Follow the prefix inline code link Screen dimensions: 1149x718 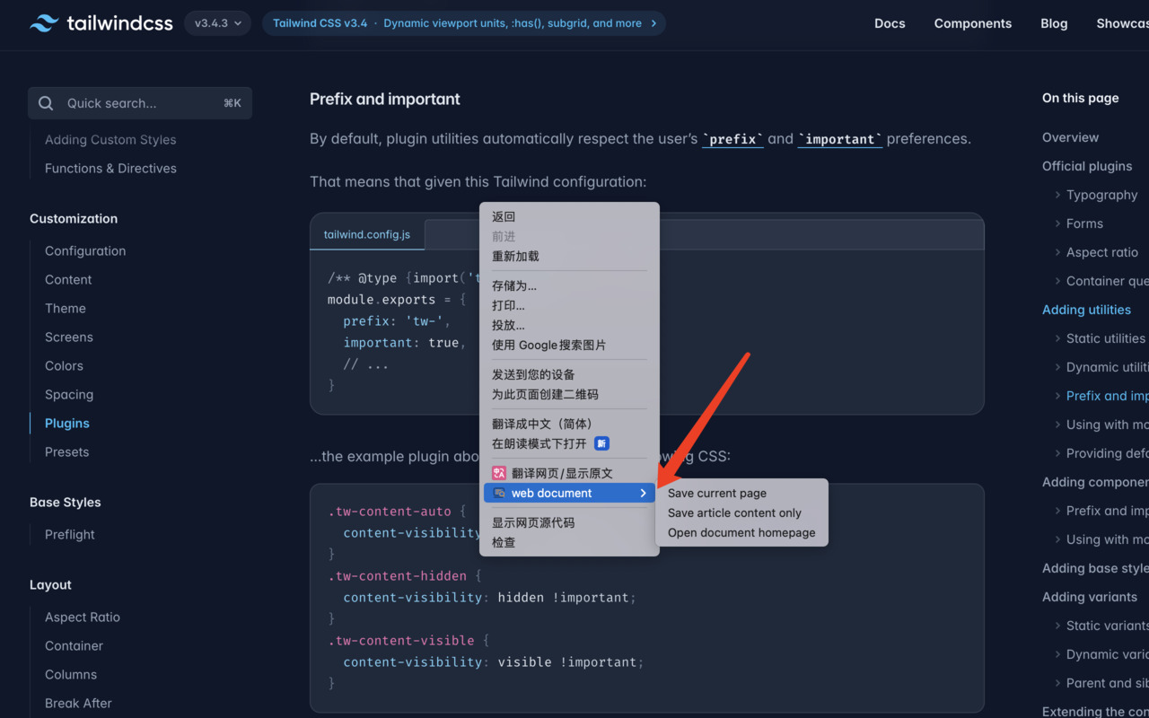point(732,139)
